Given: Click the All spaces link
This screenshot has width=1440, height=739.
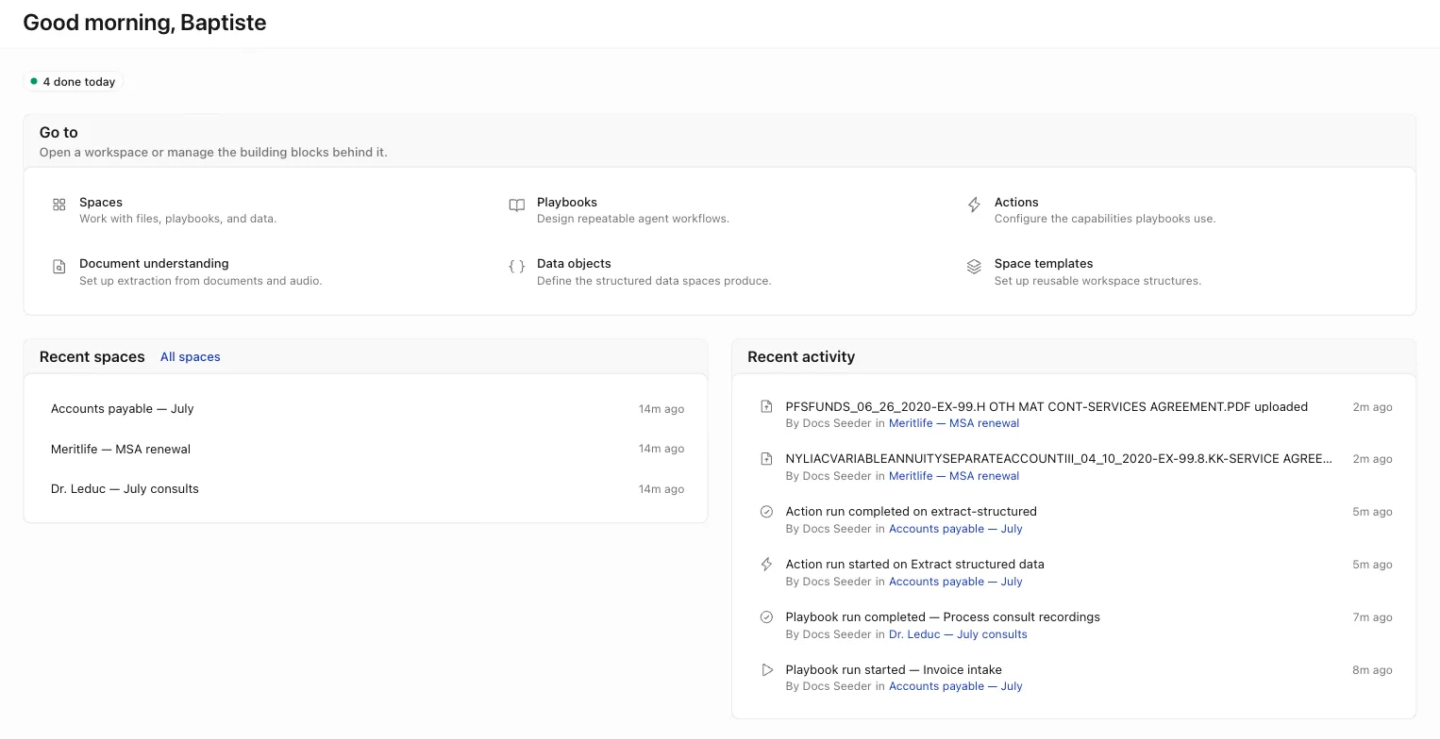Looking at the screenshot, I should [190, 357].
